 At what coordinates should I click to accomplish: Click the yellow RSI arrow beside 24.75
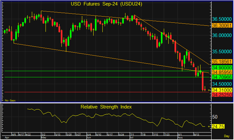pyautogui.click(x=209, y=126)
